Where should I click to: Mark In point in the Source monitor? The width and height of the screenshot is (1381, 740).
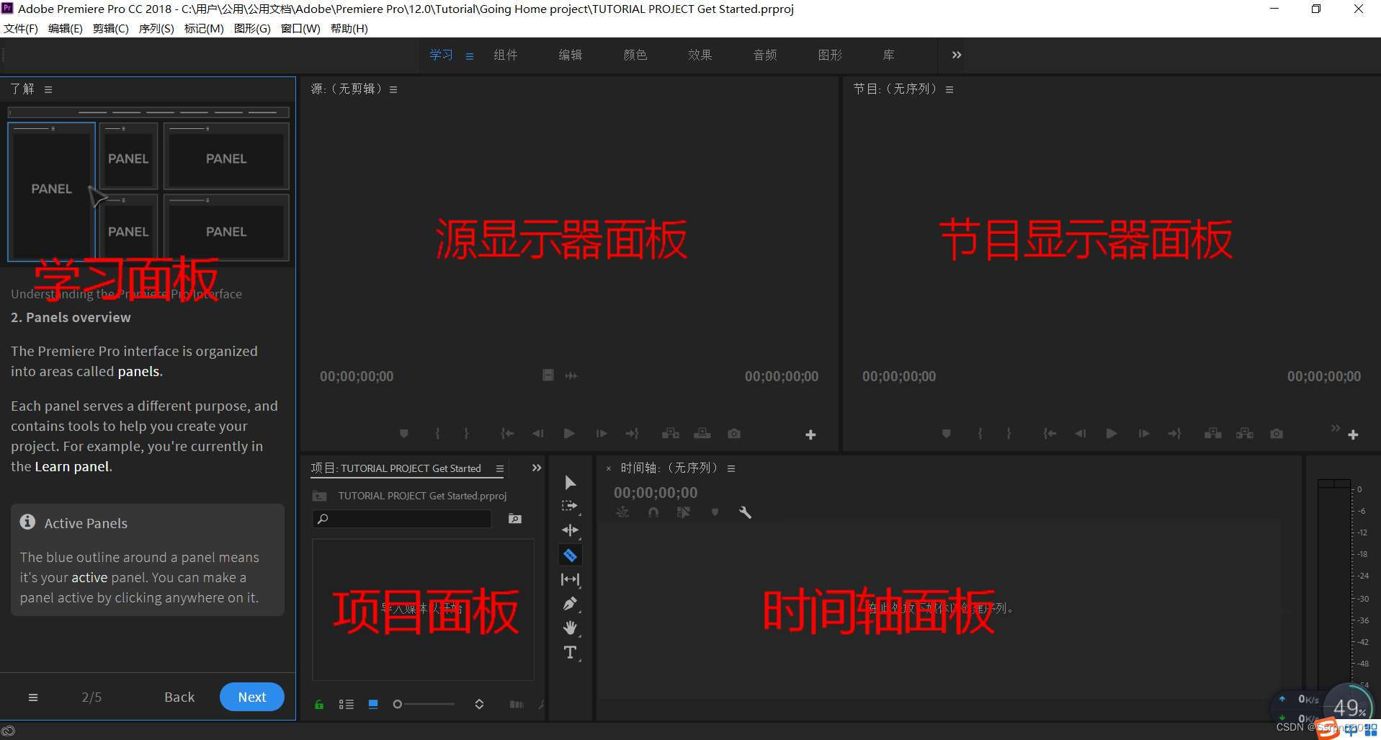point(437,434)
